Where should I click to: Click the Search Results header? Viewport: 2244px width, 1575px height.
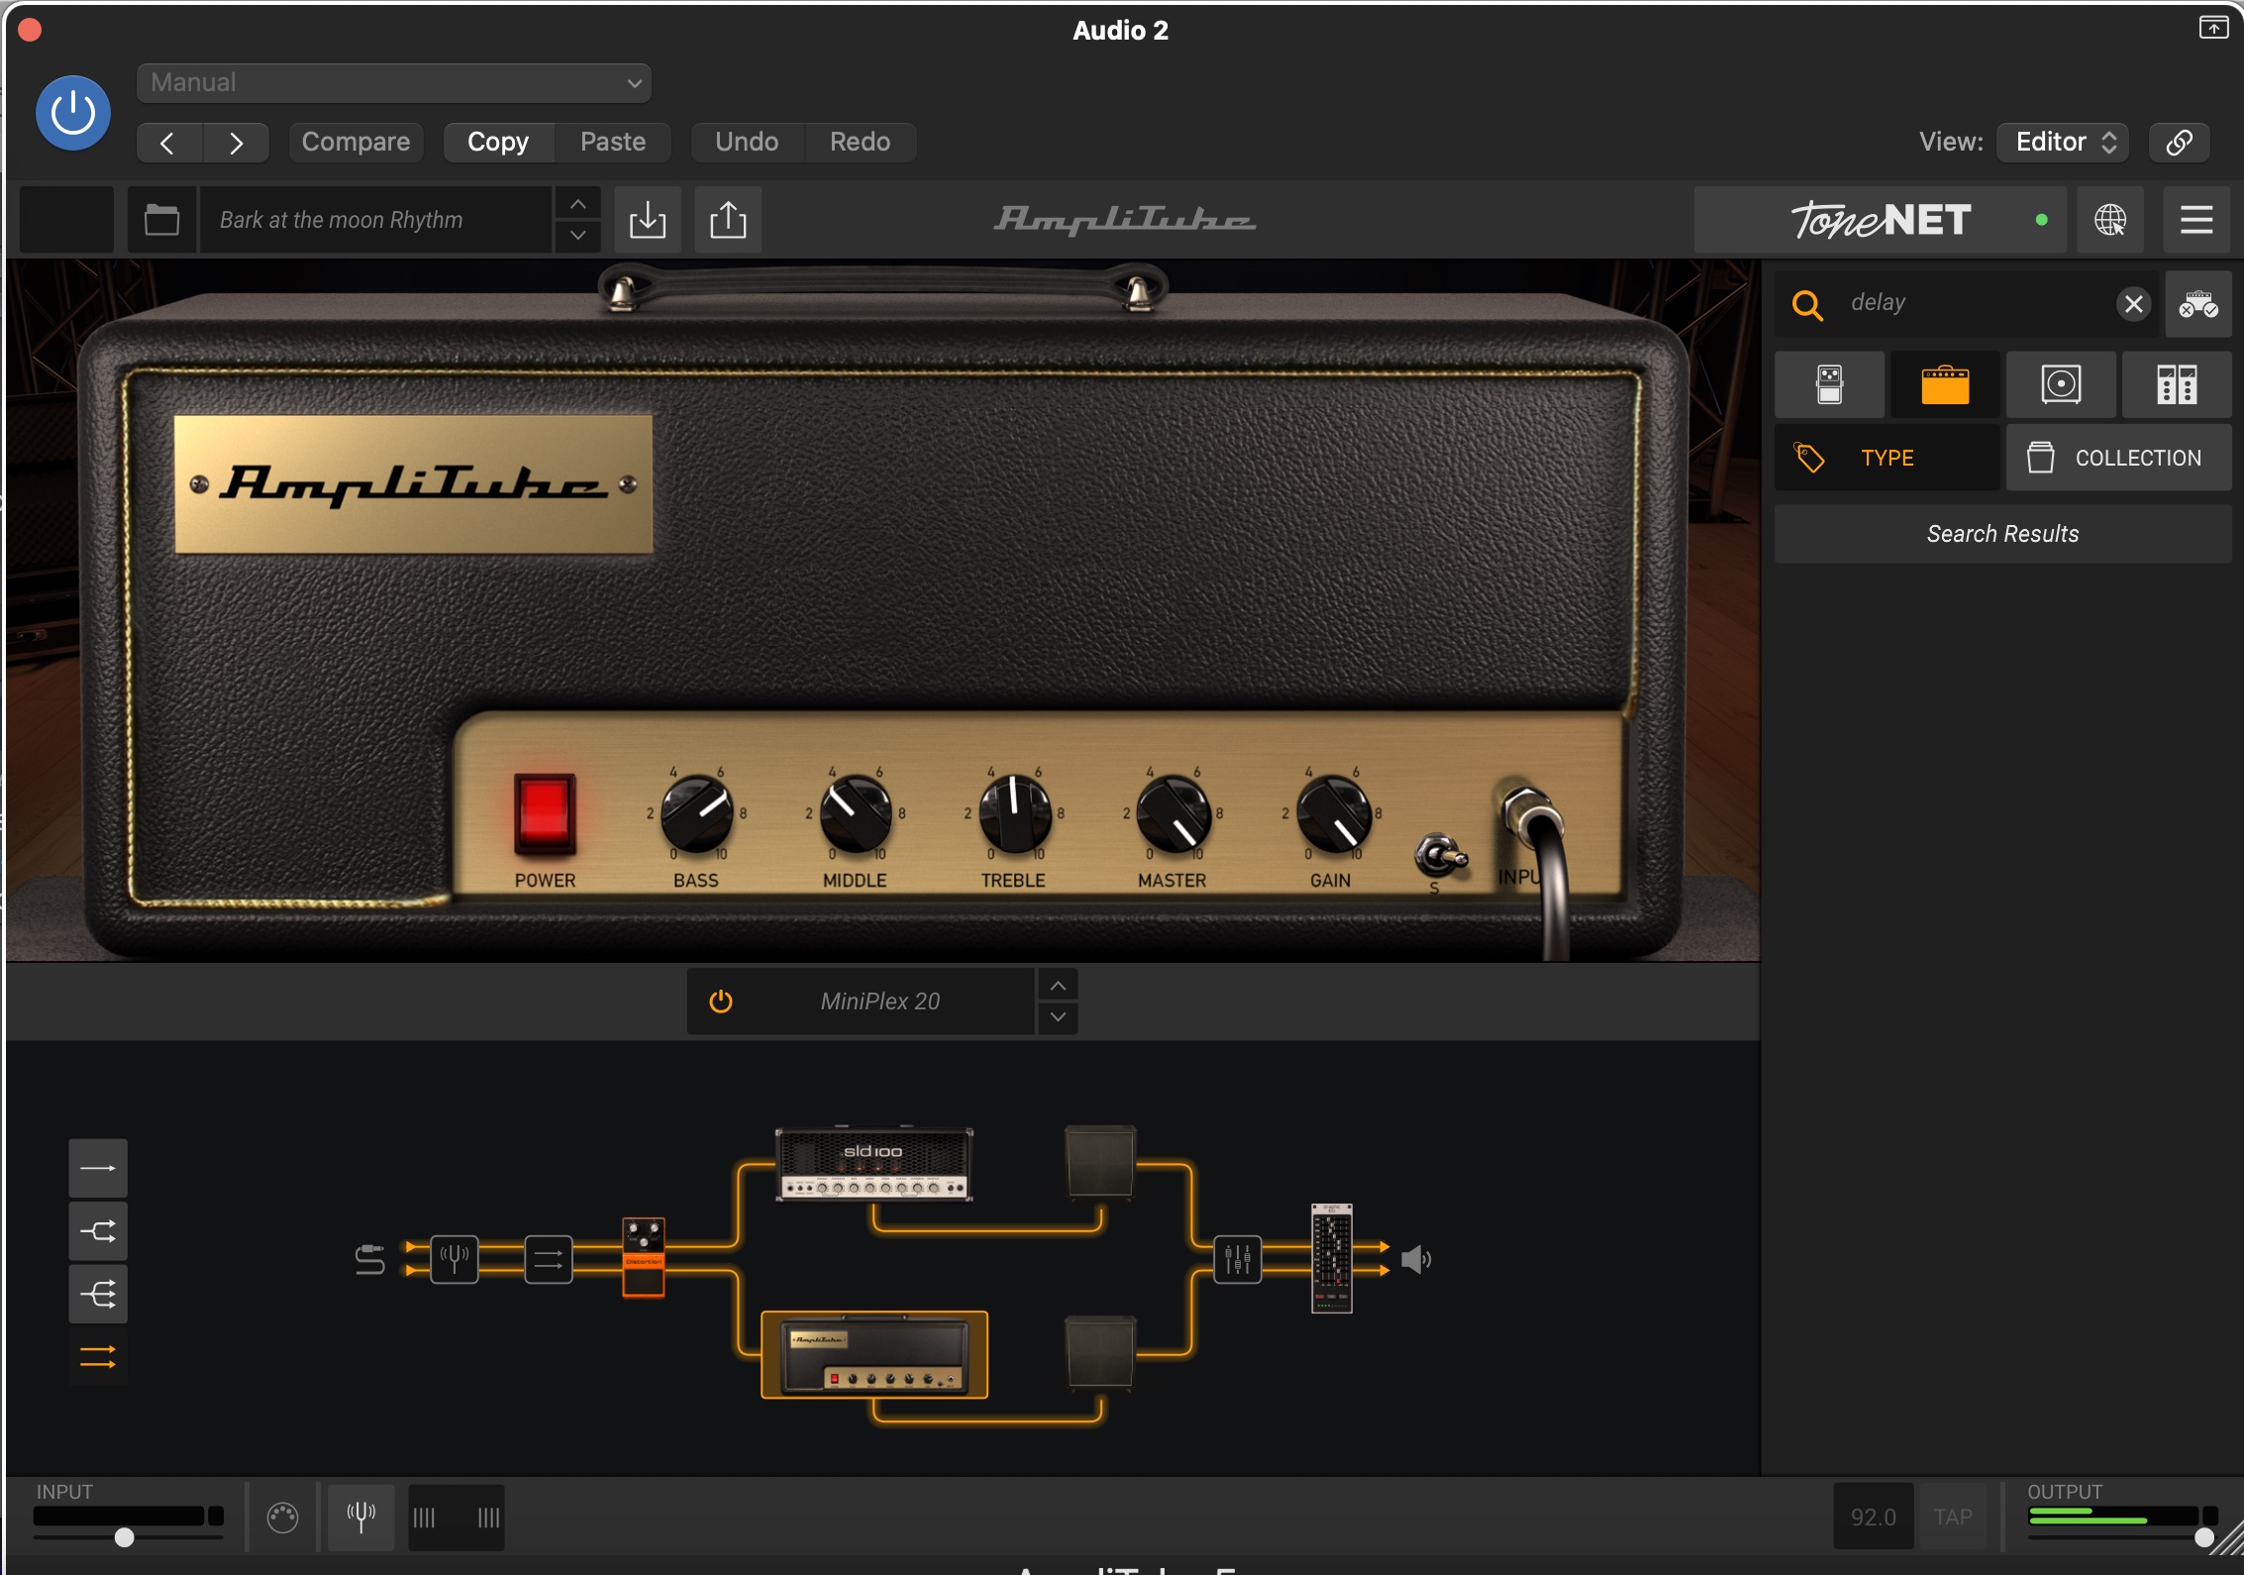click(2002, 534)
